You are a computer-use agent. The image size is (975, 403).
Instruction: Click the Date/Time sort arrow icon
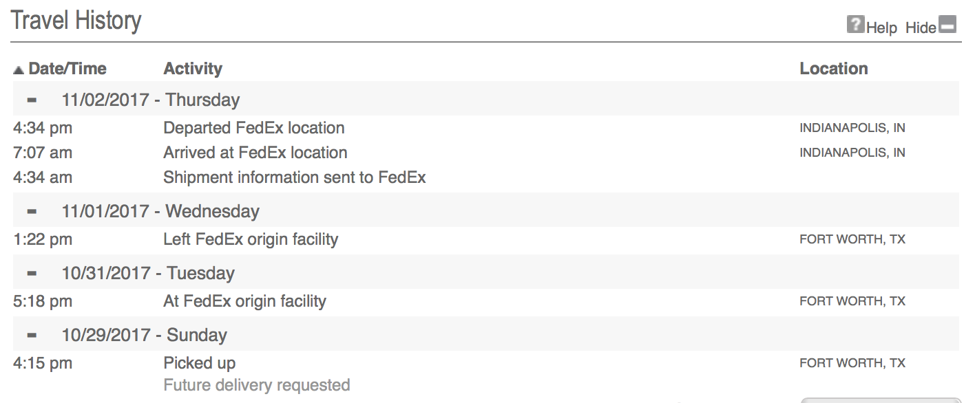point(19,69)
